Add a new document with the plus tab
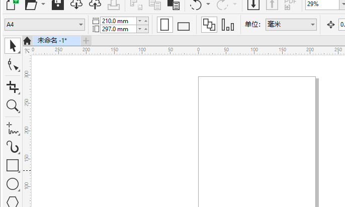 (x=86, y=41)
